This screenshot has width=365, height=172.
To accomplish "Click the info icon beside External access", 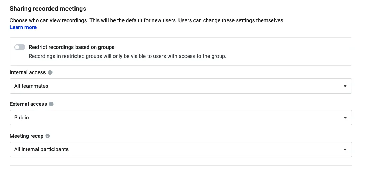I will tap(51, 104).
